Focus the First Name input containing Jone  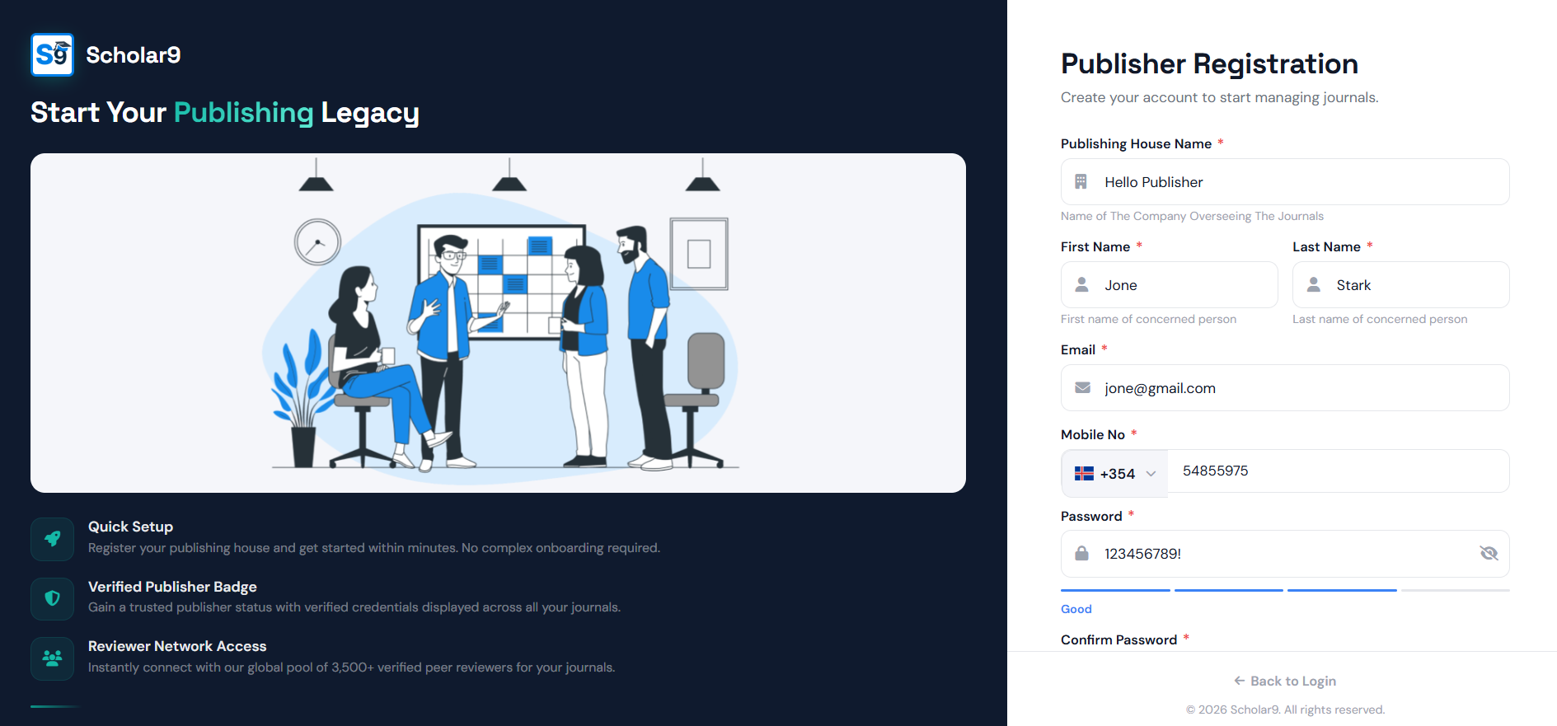1169,284
